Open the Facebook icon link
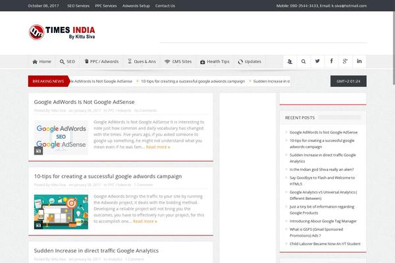 [331, 61]
